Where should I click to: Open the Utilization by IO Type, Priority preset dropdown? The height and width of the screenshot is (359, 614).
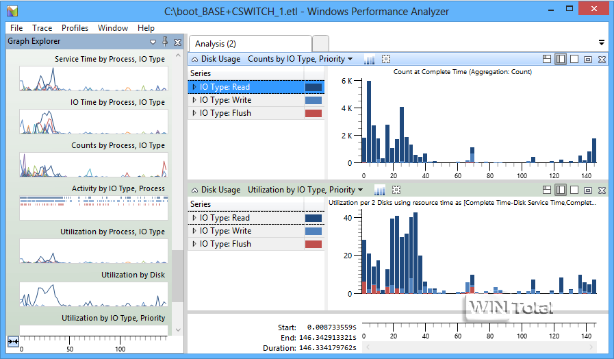click(x=360, y=190)
